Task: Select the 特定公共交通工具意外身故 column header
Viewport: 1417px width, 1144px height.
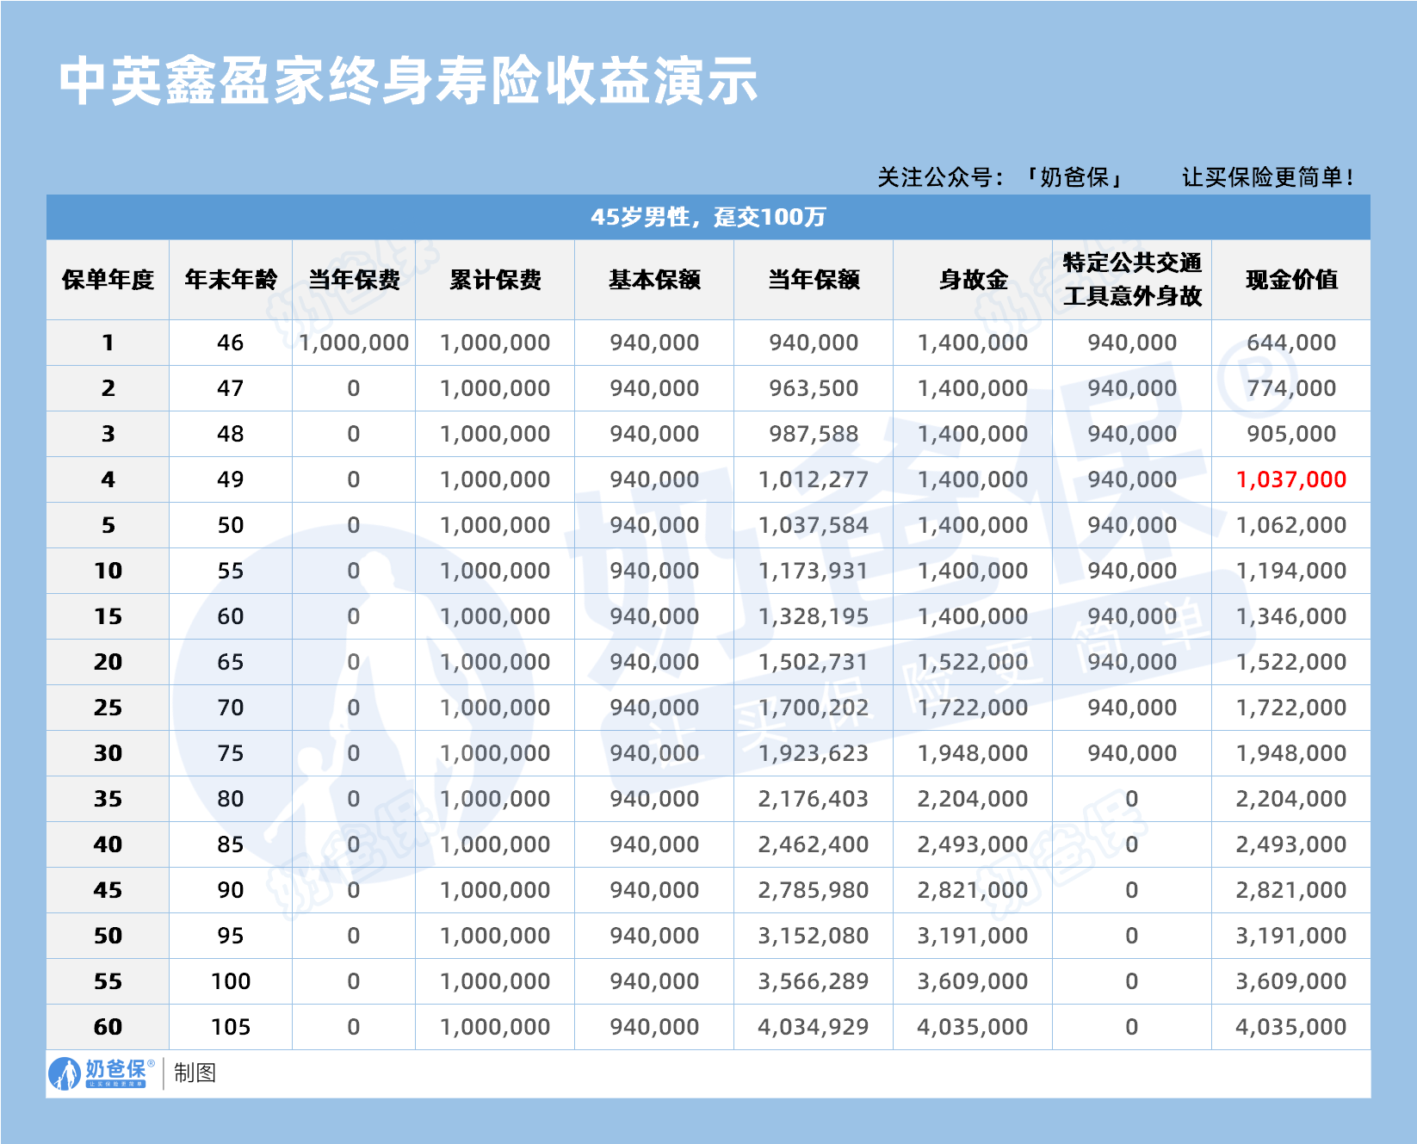Action: pos(1132,280)
